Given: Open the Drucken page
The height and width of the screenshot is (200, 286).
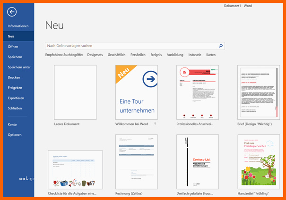Looking at the screenshot, I should tap(18, 77).
